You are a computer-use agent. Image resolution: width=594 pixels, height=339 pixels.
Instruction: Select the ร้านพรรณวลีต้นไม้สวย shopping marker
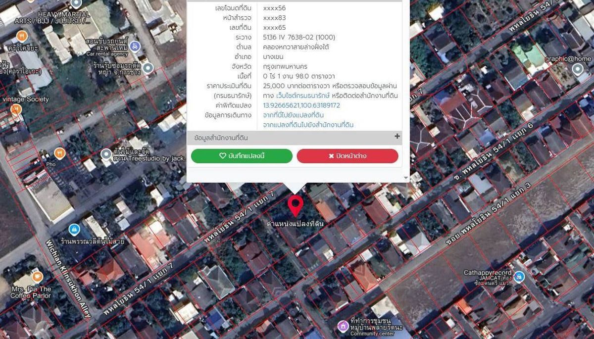[74, 229]
